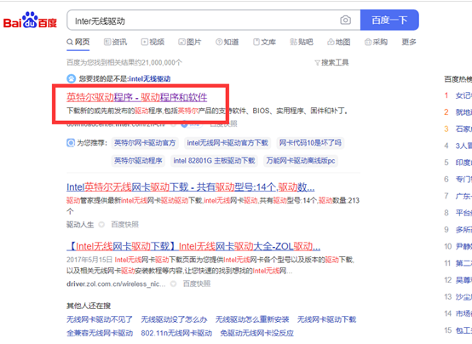Open camera image search icon
This screenshot has height=344, width=472.
pos(345,20)
